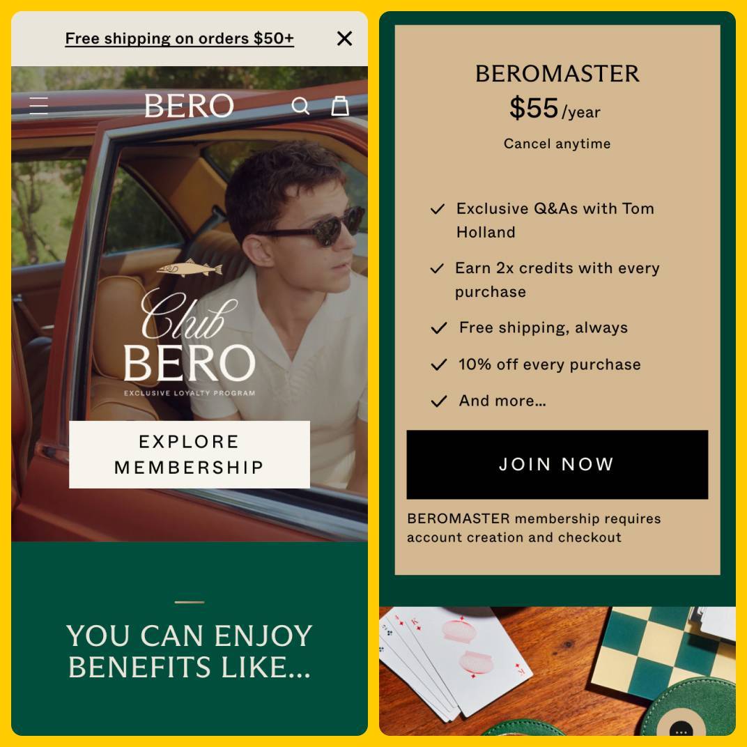
Task: Click the Club BERO loyalty logo
Action: pos(190,343)
